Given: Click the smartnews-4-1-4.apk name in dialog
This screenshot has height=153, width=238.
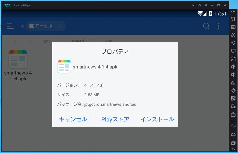Looking at the screenshot, I should pos(95,67).
